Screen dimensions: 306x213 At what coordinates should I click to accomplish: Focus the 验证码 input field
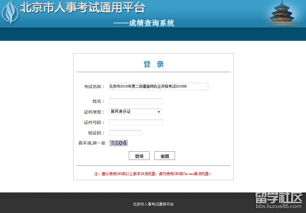125,133
